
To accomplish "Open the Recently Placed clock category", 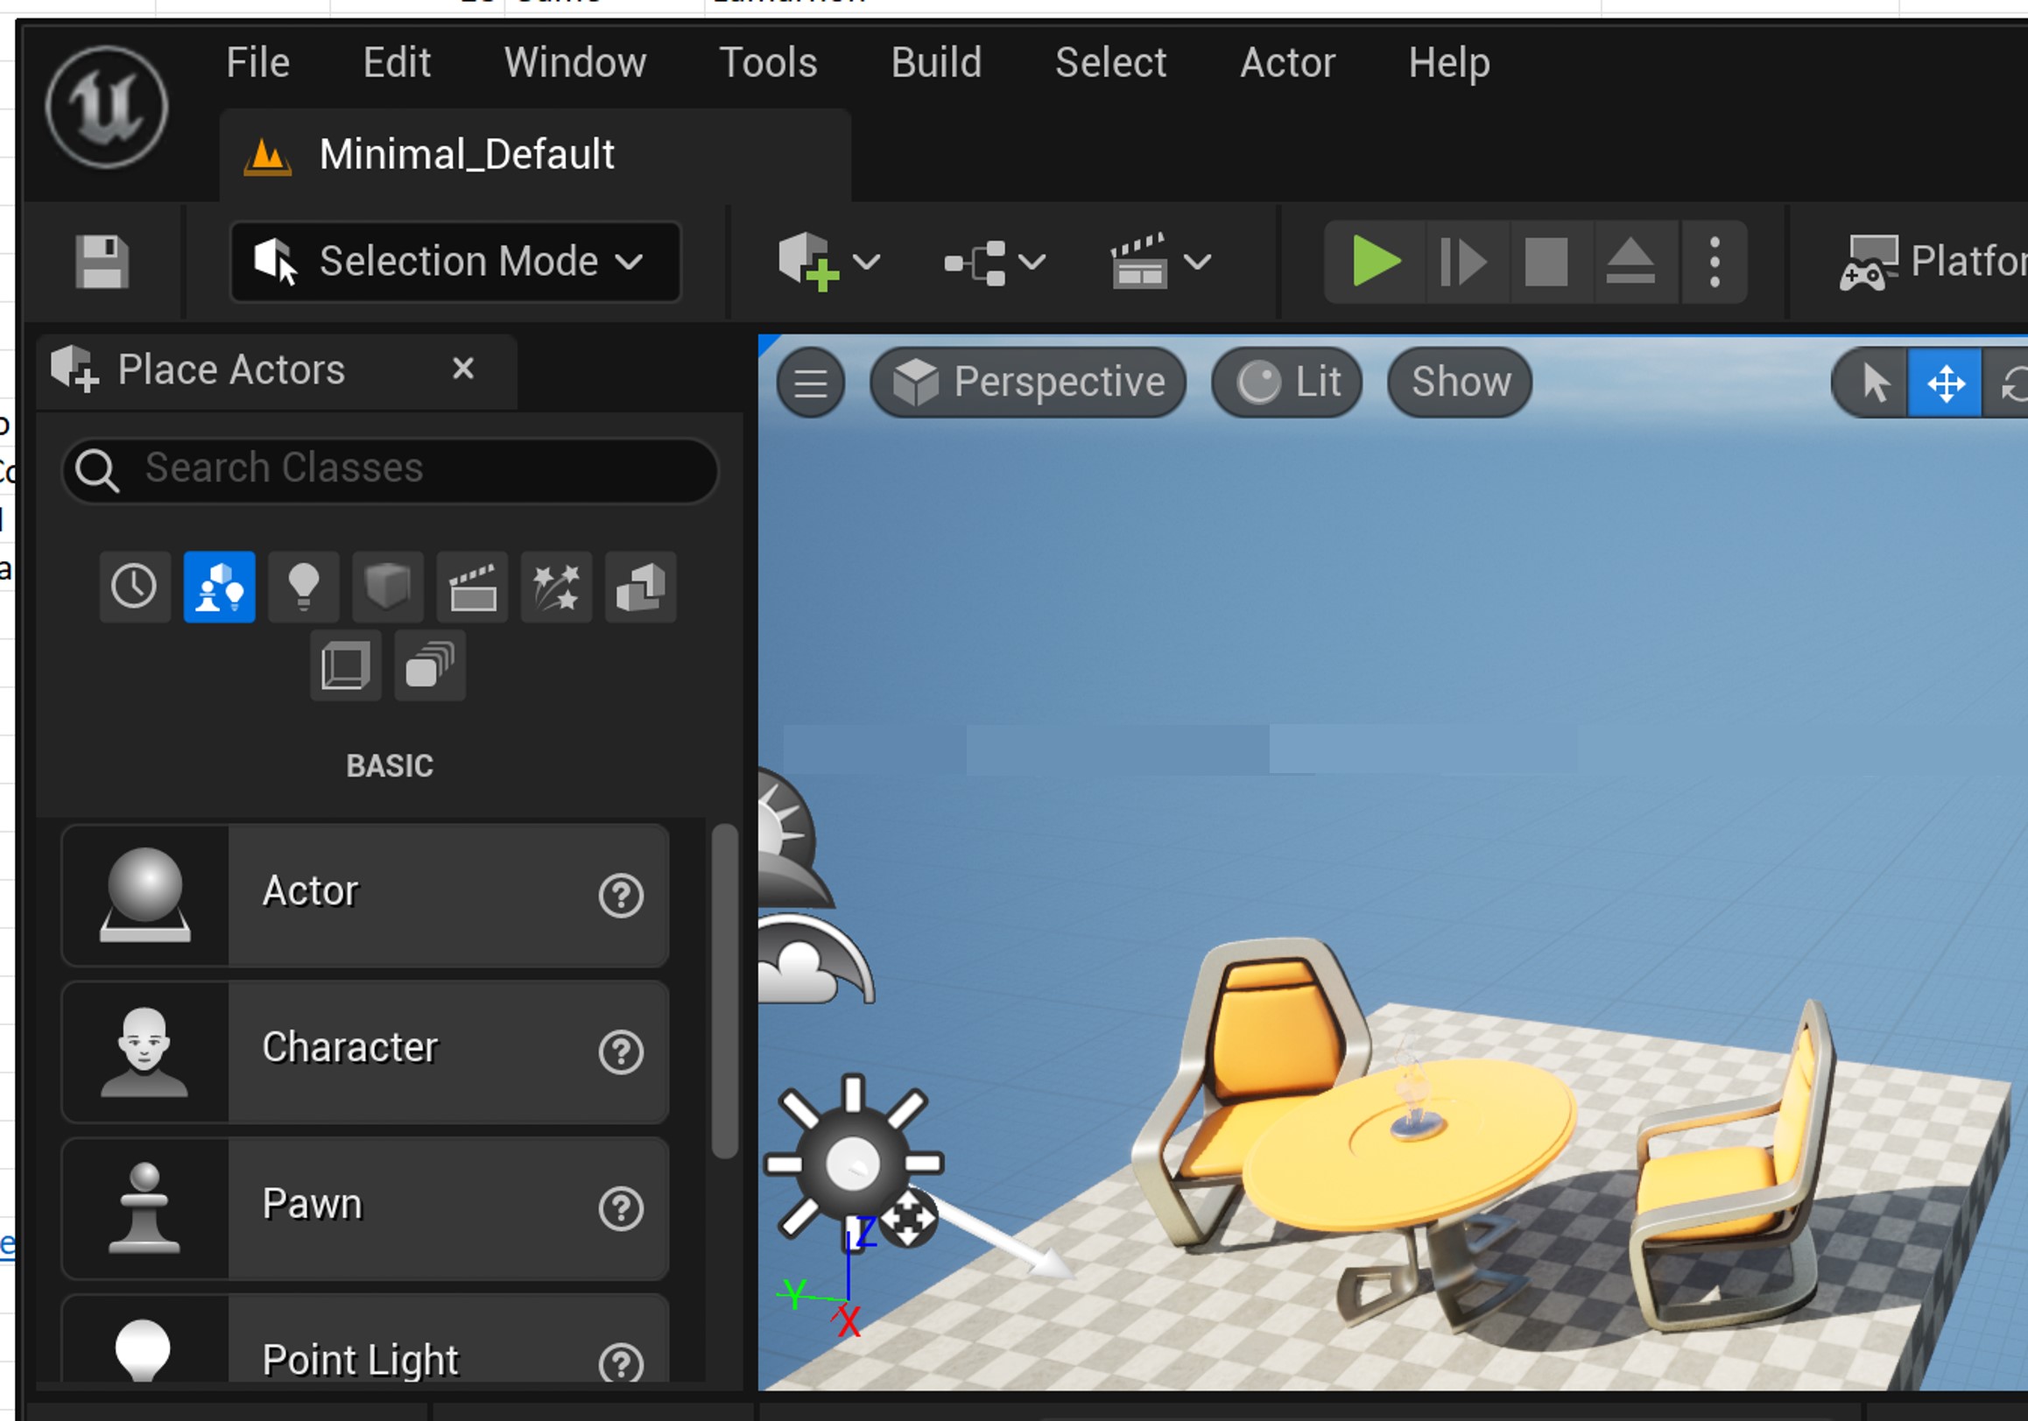I will (134, 587).
